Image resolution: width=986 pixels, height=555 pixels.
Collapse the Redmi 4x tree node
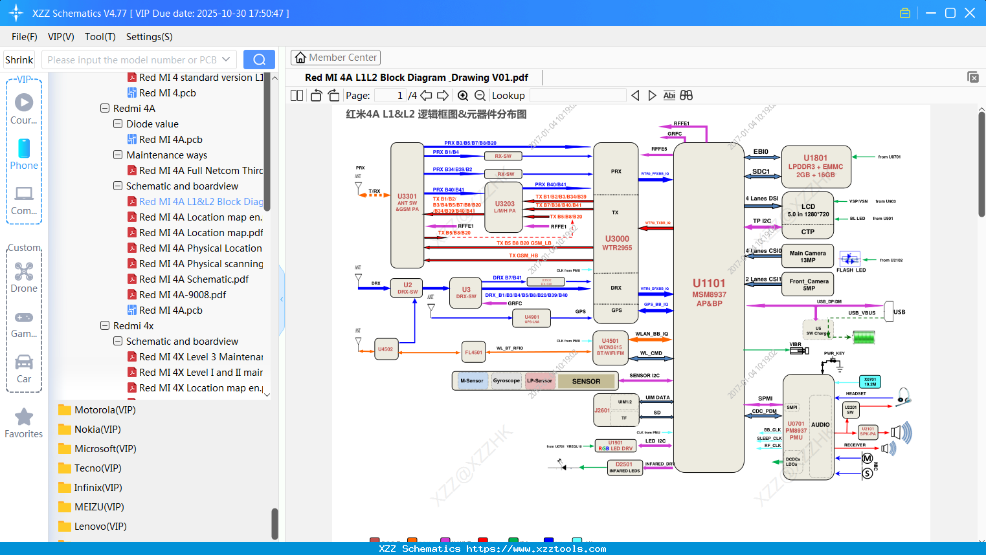pos(105,325)
